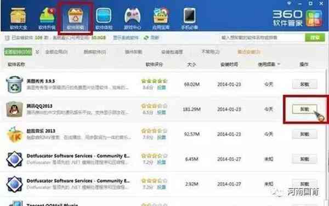This screenshot has height=206, width=329.
Task: Click the 酷我音乐 2013 icon
Action: point(14,134)
